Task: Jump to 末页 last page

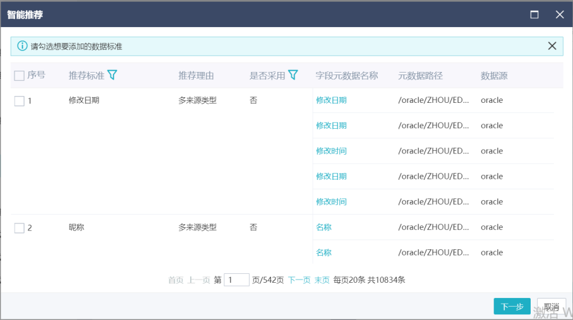Action: (x=322, y=280)
